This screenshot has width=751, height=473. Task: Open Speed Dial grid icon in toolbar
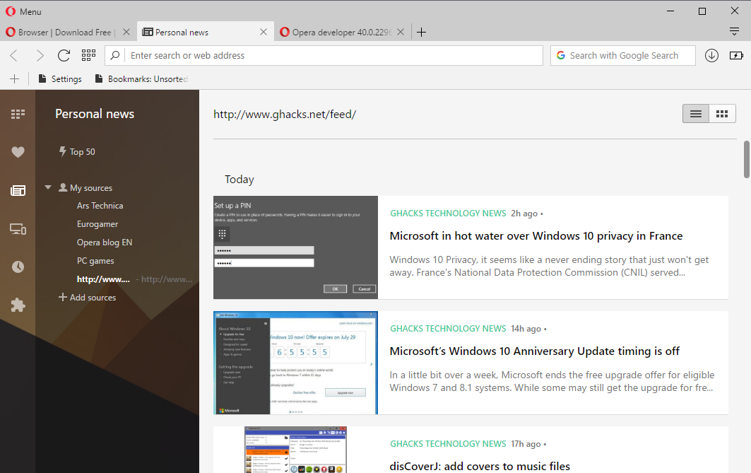tap(88, 55)
